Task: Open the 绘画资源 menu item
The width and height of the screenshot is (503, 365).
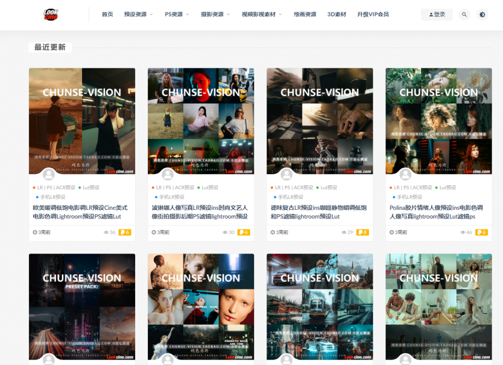Action: click(305, 15)
